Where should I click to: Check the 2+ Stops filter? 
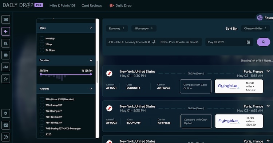(x=42, y=50)
